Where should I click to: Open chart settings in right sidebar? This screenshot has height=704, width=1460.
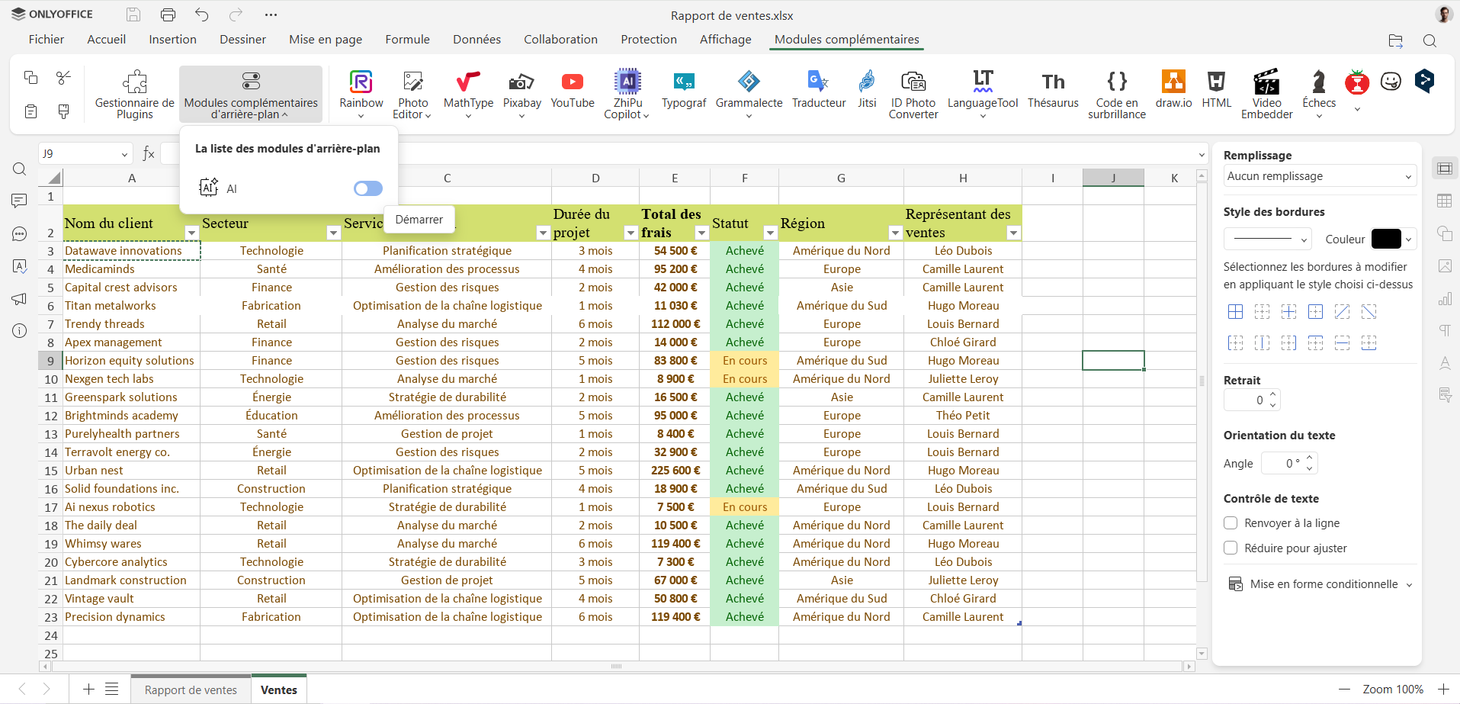[x=1445, y=298]
